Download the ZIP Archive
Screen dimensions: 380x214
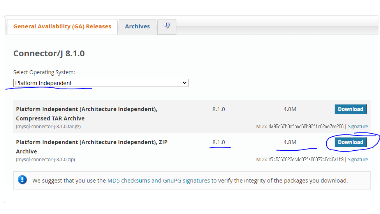[350, 142]
